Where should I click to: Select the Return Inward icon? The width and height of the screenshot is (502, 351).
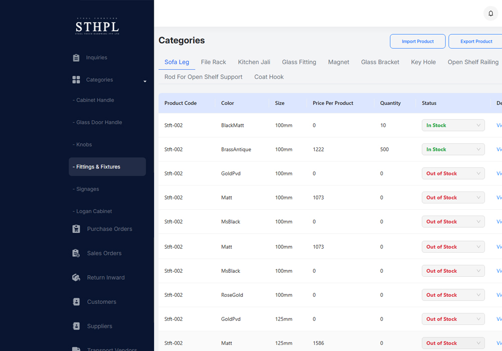pos(76,277)
